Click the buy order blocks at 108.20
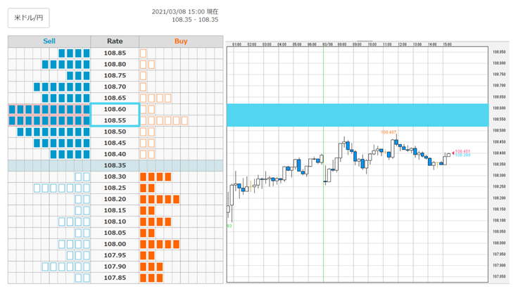Viewport: 518px width, 289px height. click(160, 199)
